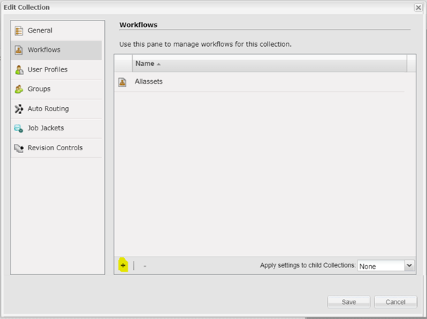Image resolution: width=427 pixels, height=319 pixels.
Task: Remove workflow using the minus button
Action: tap(145, 266)
